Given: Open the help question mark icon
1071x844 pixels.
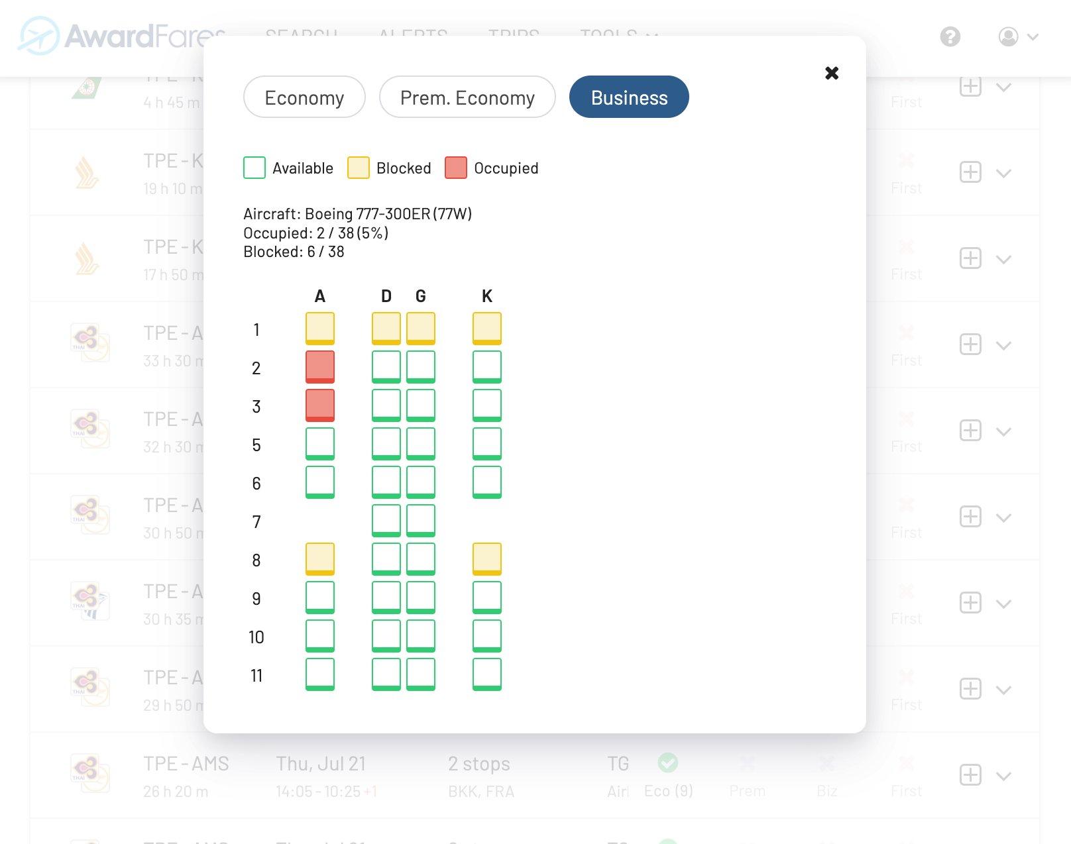Looking at the screenshot, I should 950,37.
